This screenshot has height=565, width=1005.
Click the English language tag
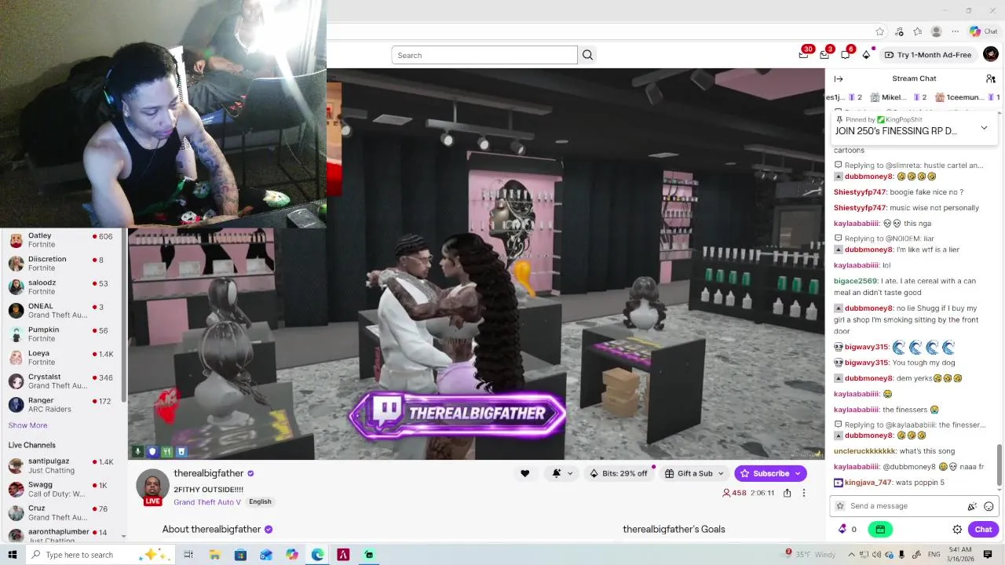coord(260,502)
